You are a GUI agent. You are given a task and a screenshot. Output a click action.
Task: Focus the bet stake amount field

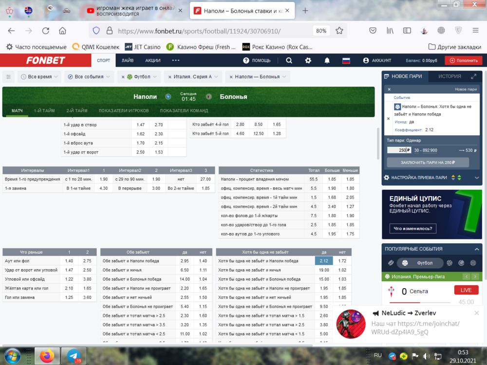pos(399,150)
